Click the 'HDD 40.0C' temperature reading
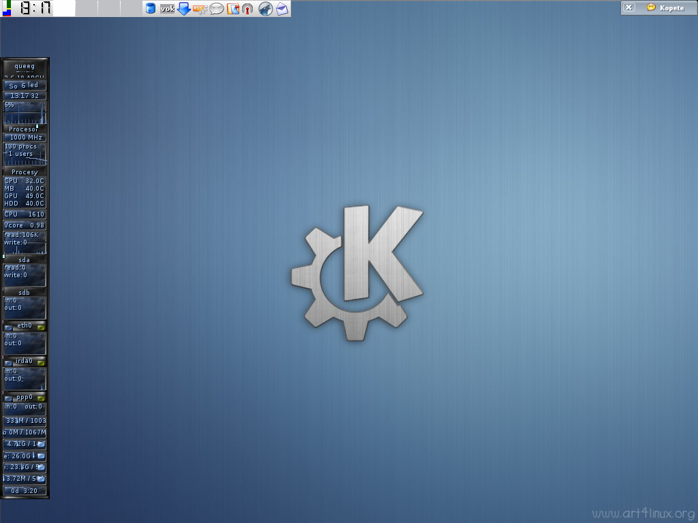The image size is (698, 523). click(25, 204)
